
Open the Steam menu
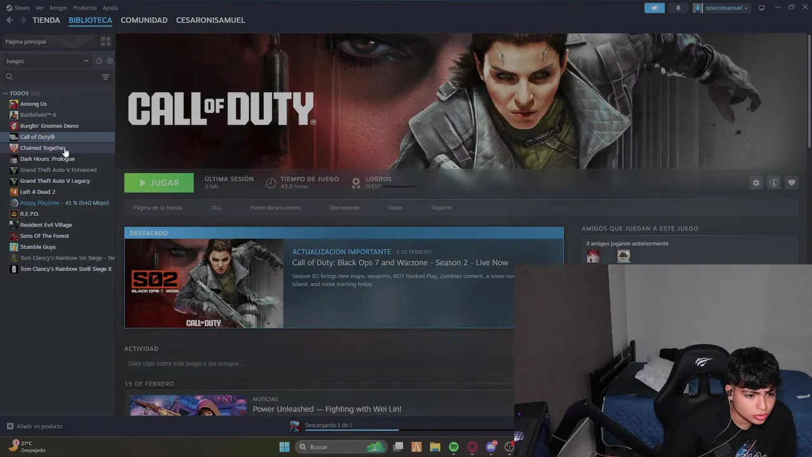click(x=18, y=8)
